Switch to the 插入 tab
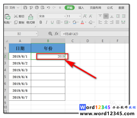This screenshot has height=118, width=137. [81, 8]
